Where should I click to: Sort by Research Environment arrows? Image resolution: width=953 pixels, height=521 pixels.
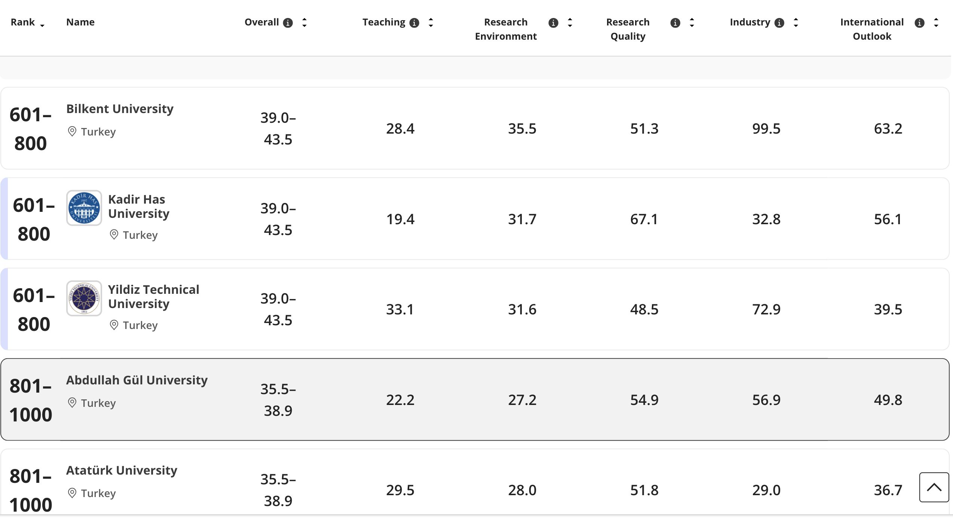570,22
